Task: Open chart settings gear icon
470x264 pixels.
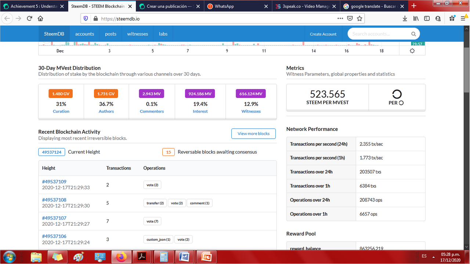Action: (x=412, y=51)
